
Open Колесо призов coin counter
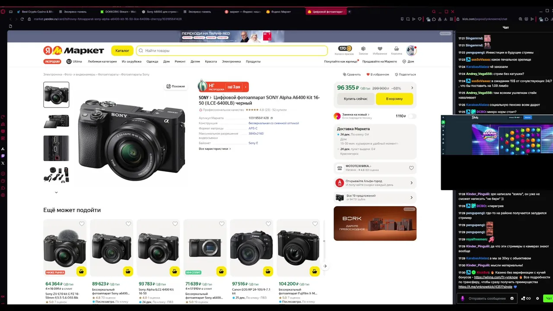click(x=344, y=51)
